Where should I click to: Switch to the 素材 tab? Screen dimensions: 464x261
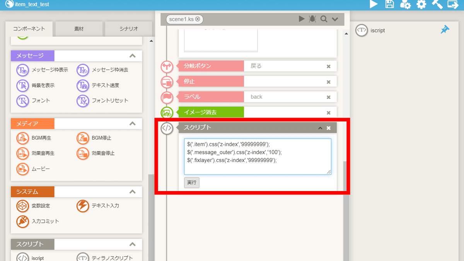coord(79,29)
